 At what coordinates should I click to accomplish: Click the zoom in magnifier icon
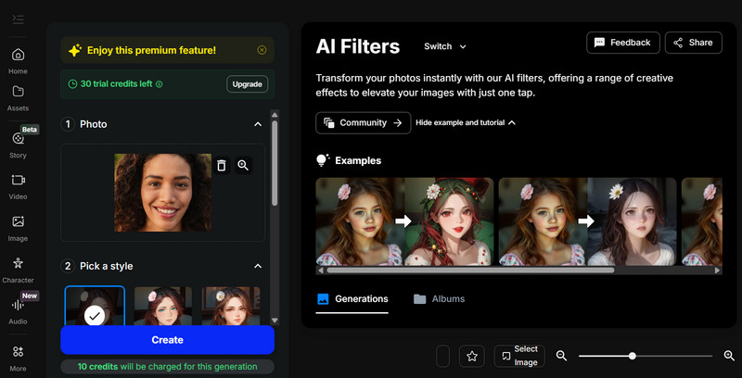(x=729, y=356)
